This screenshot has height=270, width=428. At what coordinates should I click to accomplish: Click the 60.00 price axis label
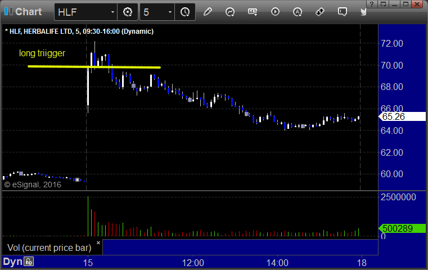click(391, 174)
